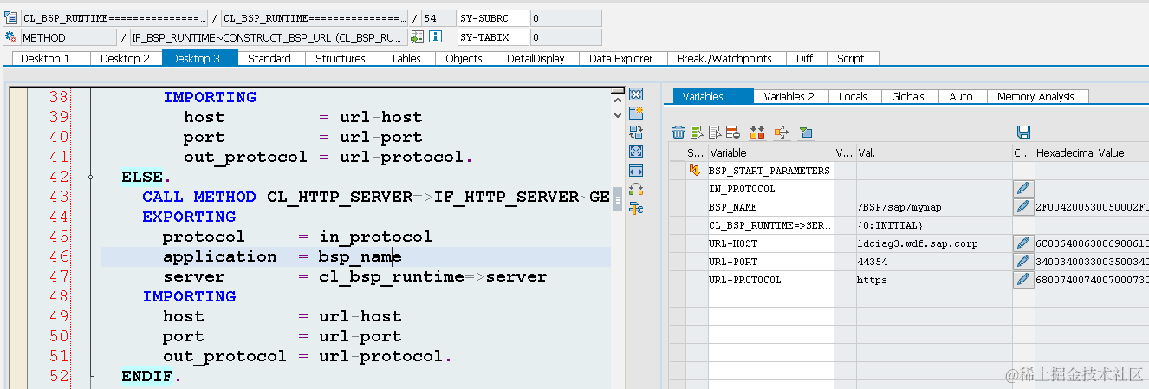Click the Hexadecimal Value column header

1092,152
